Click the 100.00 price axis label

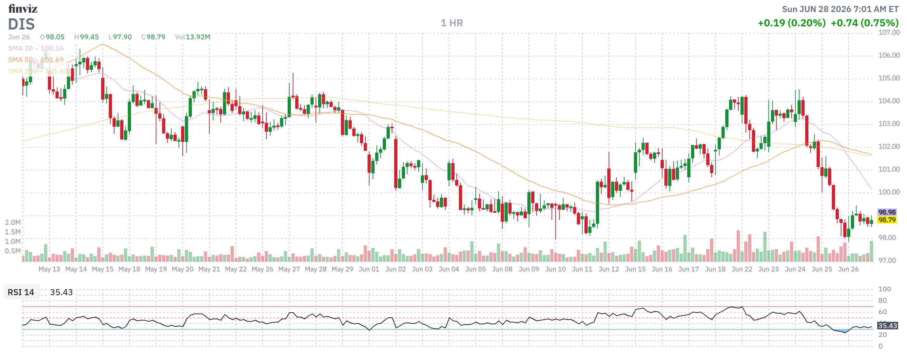point(889,192)
